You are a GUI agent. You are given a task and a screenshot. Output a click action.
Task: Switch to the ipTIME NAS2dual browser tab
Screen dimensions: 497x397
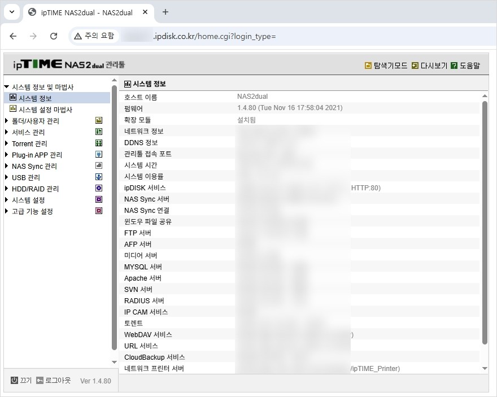pyautogui.click(x=86, y=12)
